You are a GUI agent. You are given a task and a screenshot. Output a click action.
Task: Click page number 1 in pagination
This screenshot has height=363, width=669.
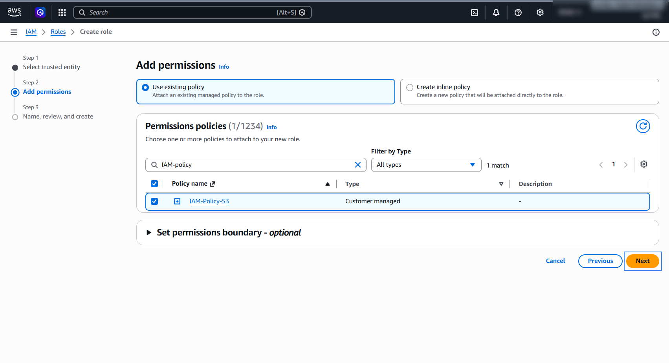[614, 164]
